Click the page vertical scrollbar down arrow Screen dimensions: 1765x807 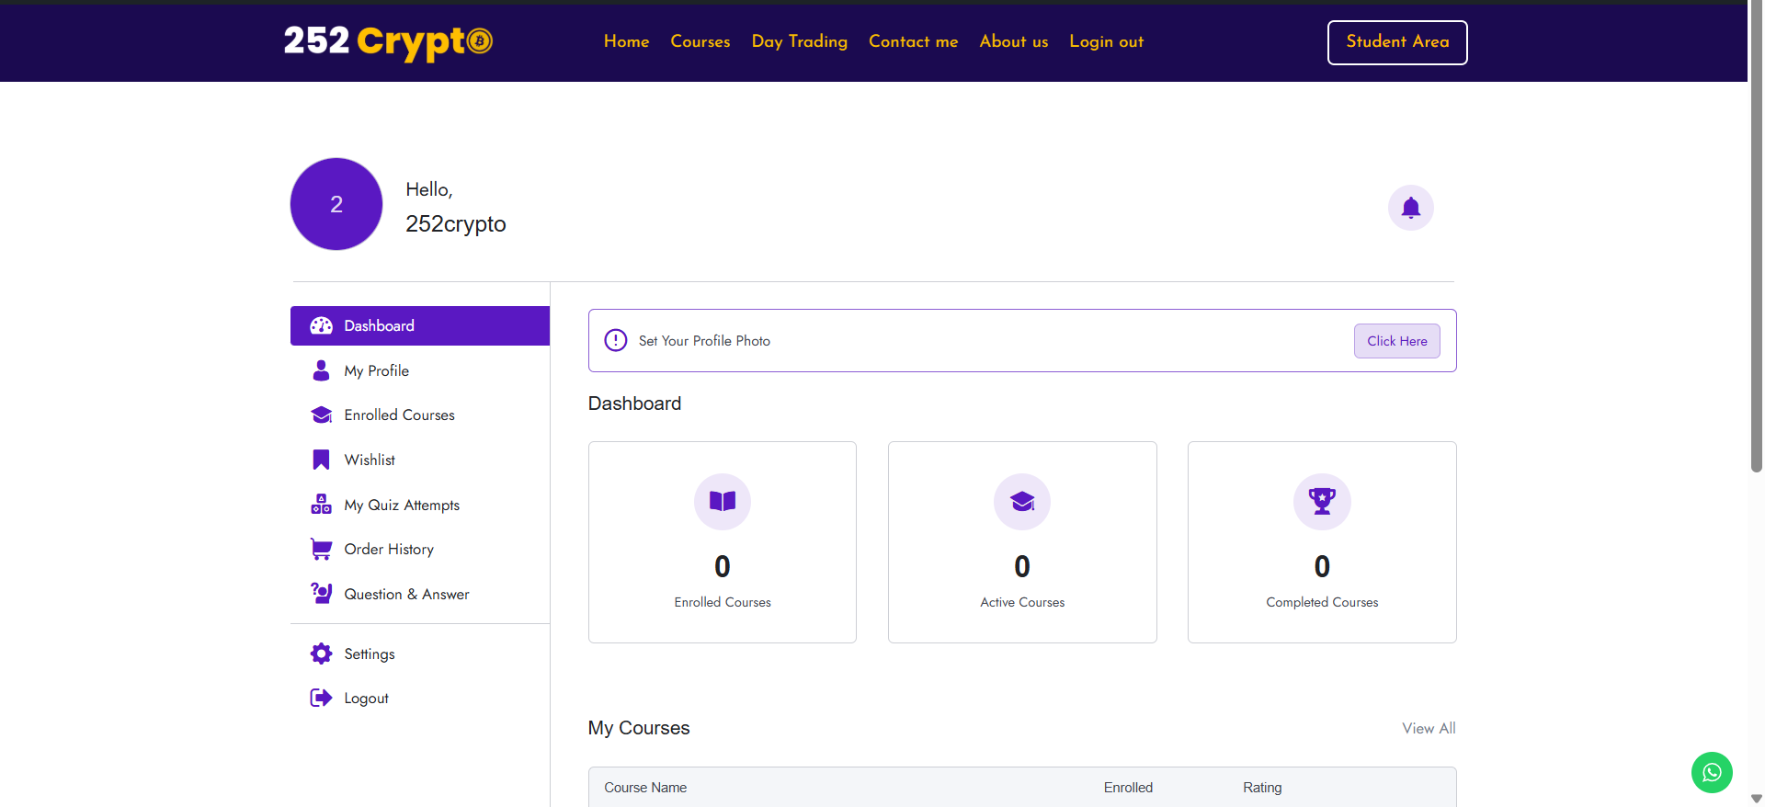click(1756, 799)
